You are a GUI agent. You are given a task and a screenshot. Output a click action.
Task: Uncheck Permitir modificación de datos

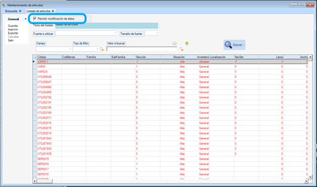click(x=35, y=19)
